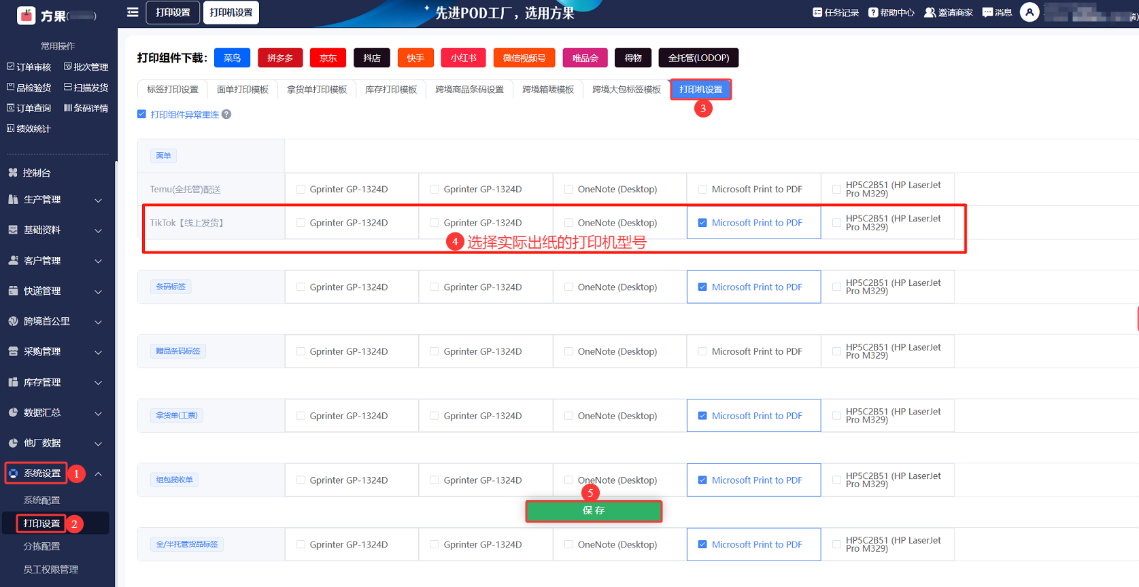1139x587 pixels.
Task: Open 分拣配置 in the sidebar submenu
Action: click(42, 546)
